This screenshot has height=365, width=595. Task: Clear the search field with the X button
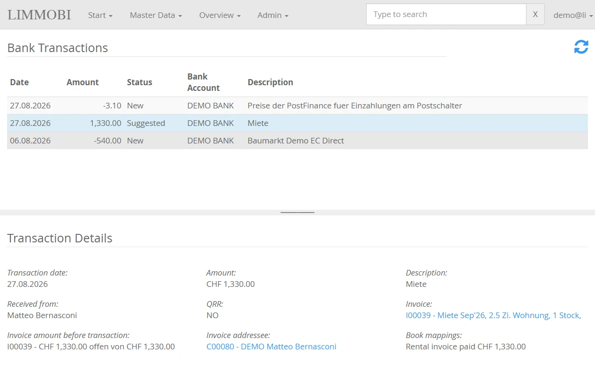pos(535,14)
